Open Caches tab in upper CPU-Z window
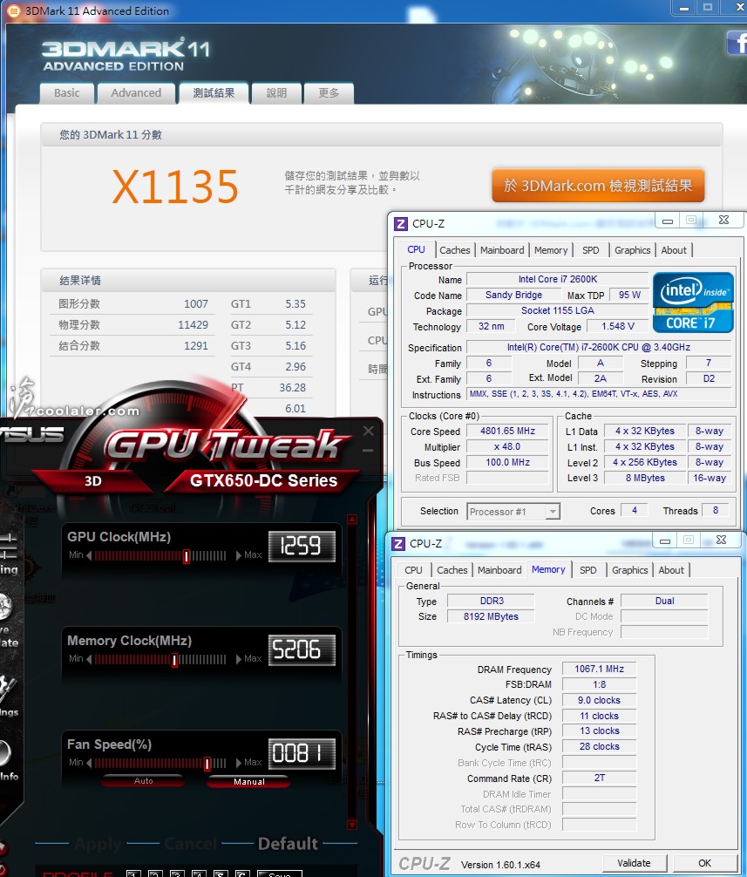The width and height of the screenshot is (747, 877). [x=455, y=250]
